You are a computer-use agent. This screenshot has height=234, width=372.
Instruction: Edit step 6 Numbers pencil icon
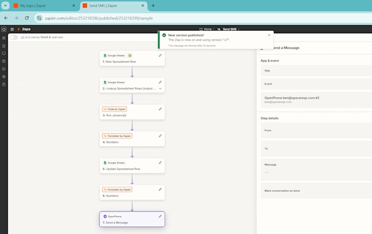tap(160, 189)
